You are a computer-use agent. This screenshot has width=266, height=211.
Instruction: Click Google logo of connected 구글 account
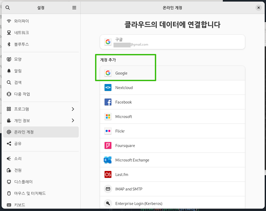point(108,42)
